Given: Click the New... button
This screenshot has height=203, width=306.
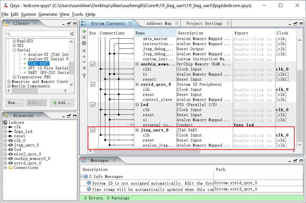Looking at the screenshot, I should click(14, 103).
